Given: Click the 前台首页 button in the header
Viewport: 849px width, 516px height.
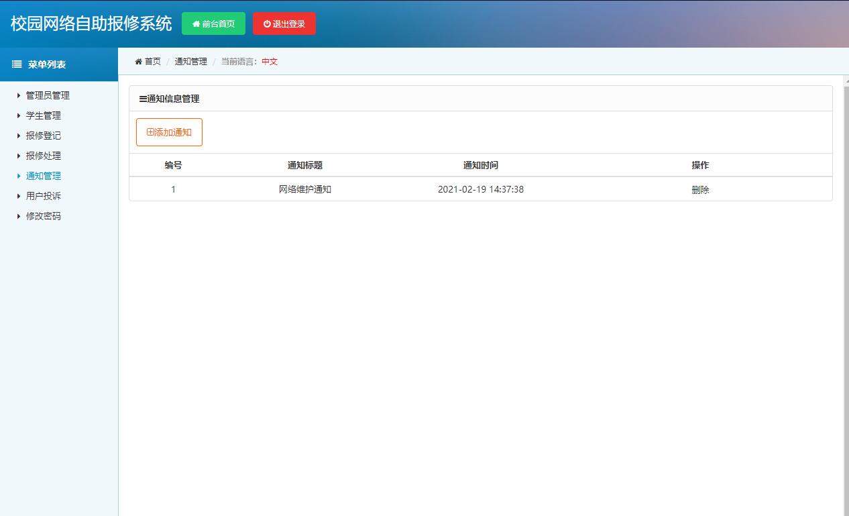Looking at the screenshot, I should point(213,23).
